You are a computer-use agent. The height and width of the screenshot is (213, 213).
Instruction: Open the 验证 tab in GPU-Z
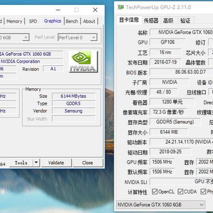pyautogui.click(x=185, y=20)
